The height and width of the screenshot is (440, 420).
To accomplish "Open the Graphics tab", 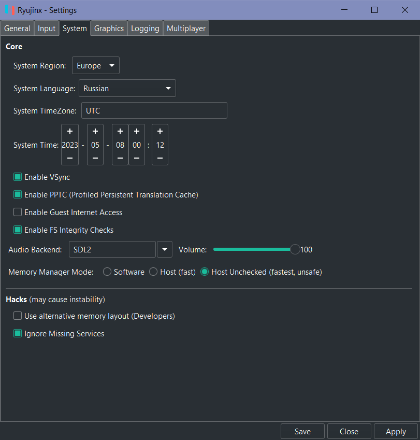I will tap(109, 29).
